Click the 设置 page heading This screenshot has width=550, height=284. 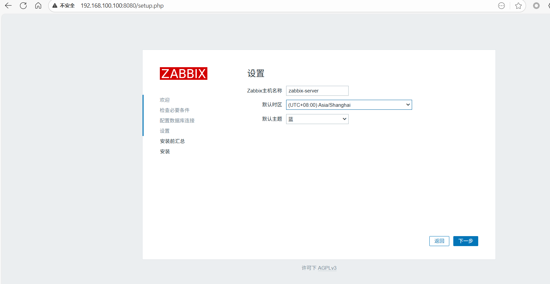(x=256, y=73)
